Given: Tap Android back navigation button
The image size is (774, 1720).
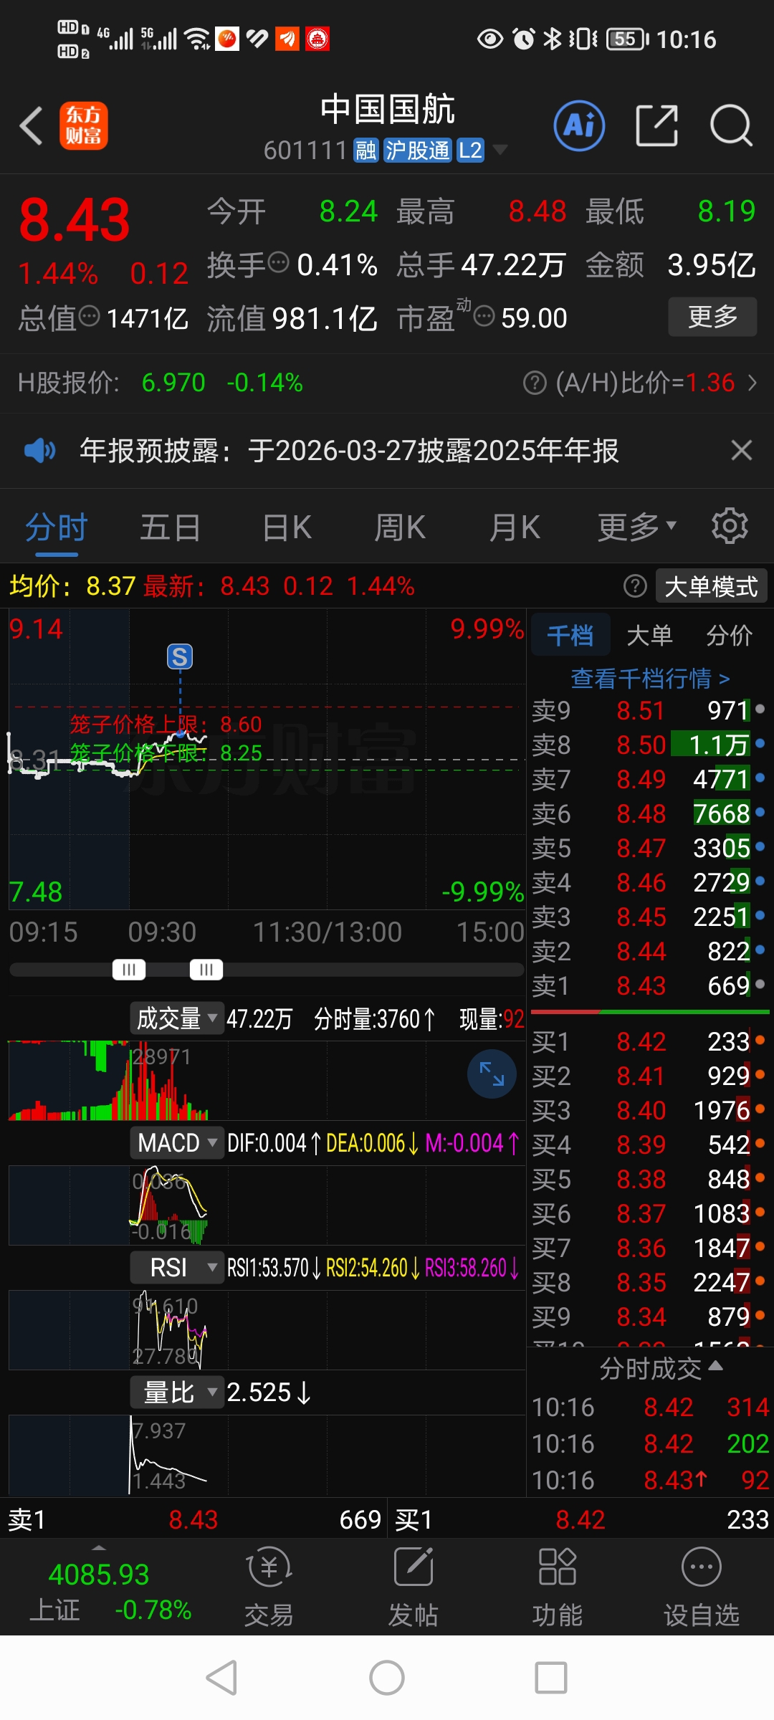Looking at the screenshot, I should pos(221,1678).
